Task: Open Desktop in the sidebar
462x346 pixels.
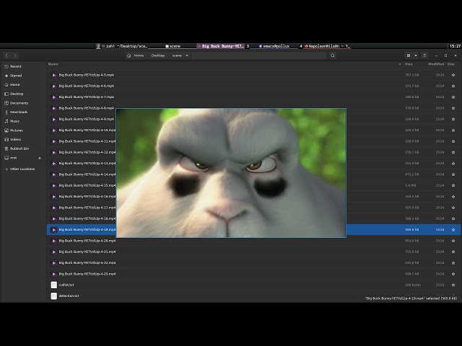Action: (x=17, y=94)
